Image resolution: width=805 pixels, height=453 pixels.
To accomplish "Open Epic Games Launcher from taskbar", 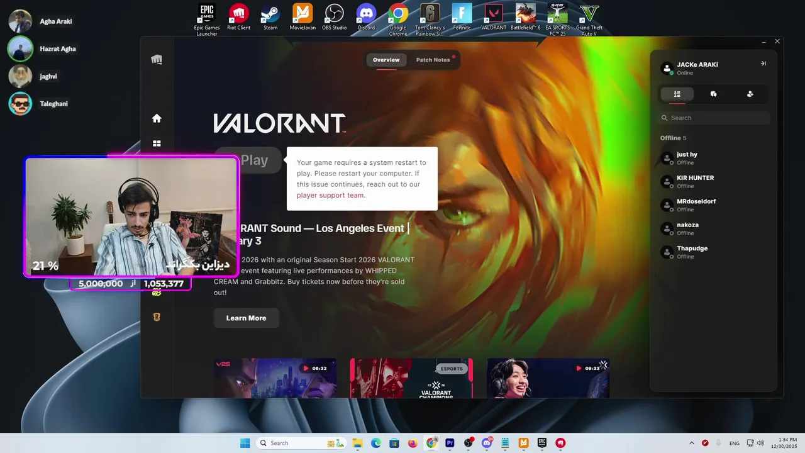I will coord(542,443).
